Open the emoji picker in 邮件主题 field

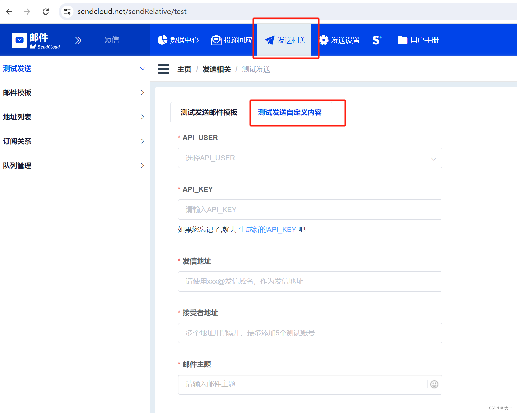[x=434, y=385]
